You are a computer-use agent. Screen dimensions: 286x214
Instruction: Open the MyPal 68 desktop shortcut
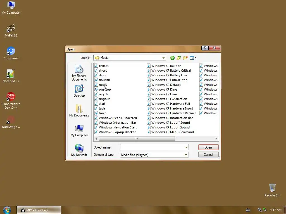click(x=11, y=31)
